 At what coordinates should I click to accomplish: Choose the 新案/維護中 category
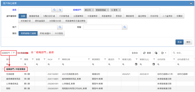(x=45, y=33)
